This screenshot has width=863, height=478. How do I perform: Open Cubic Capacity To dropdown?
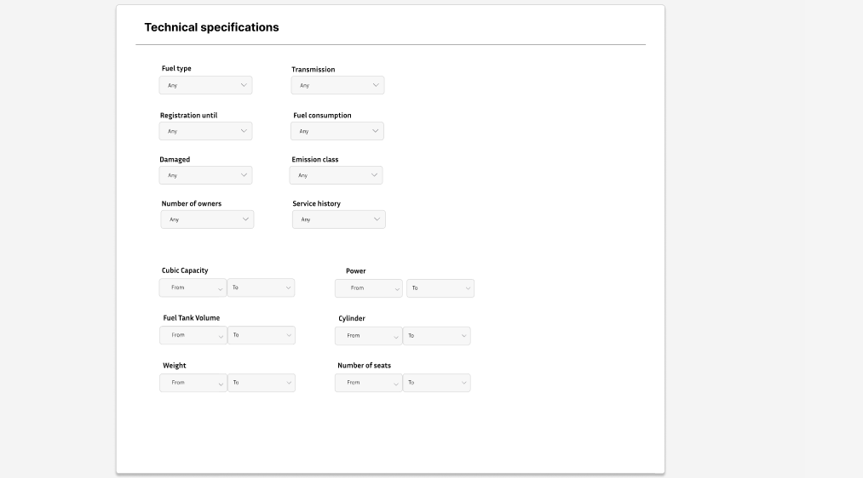coord(261,287)
